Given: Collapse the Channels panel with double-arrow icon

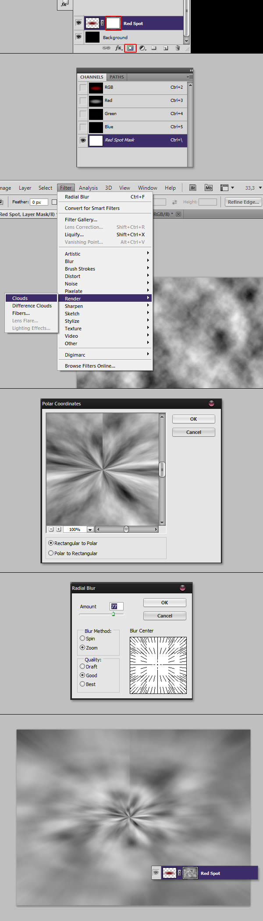Looking at the screenshot, I should 191,70.
